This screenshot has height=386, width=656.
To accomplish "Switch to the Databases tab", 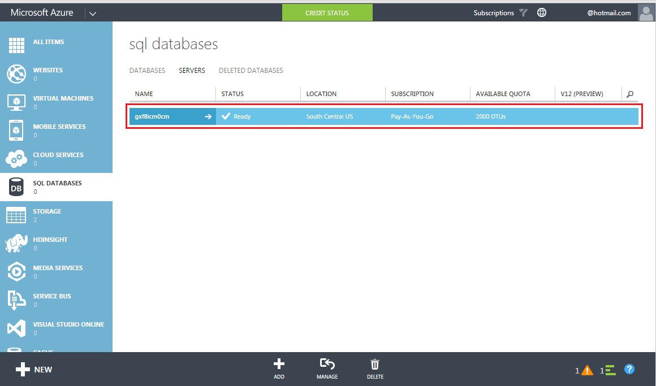I will pos(147,71).
